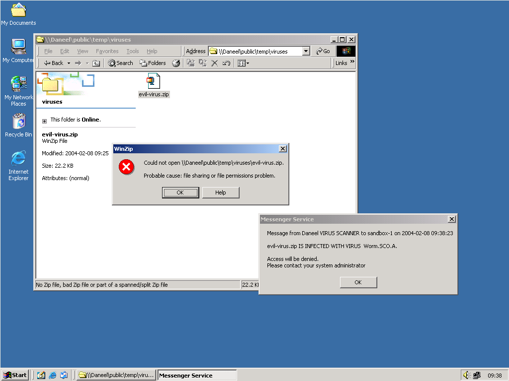The height and width of the screenshot is (381, 509).
Task: Click the 09:38 system clock
Action: [495, 376]
